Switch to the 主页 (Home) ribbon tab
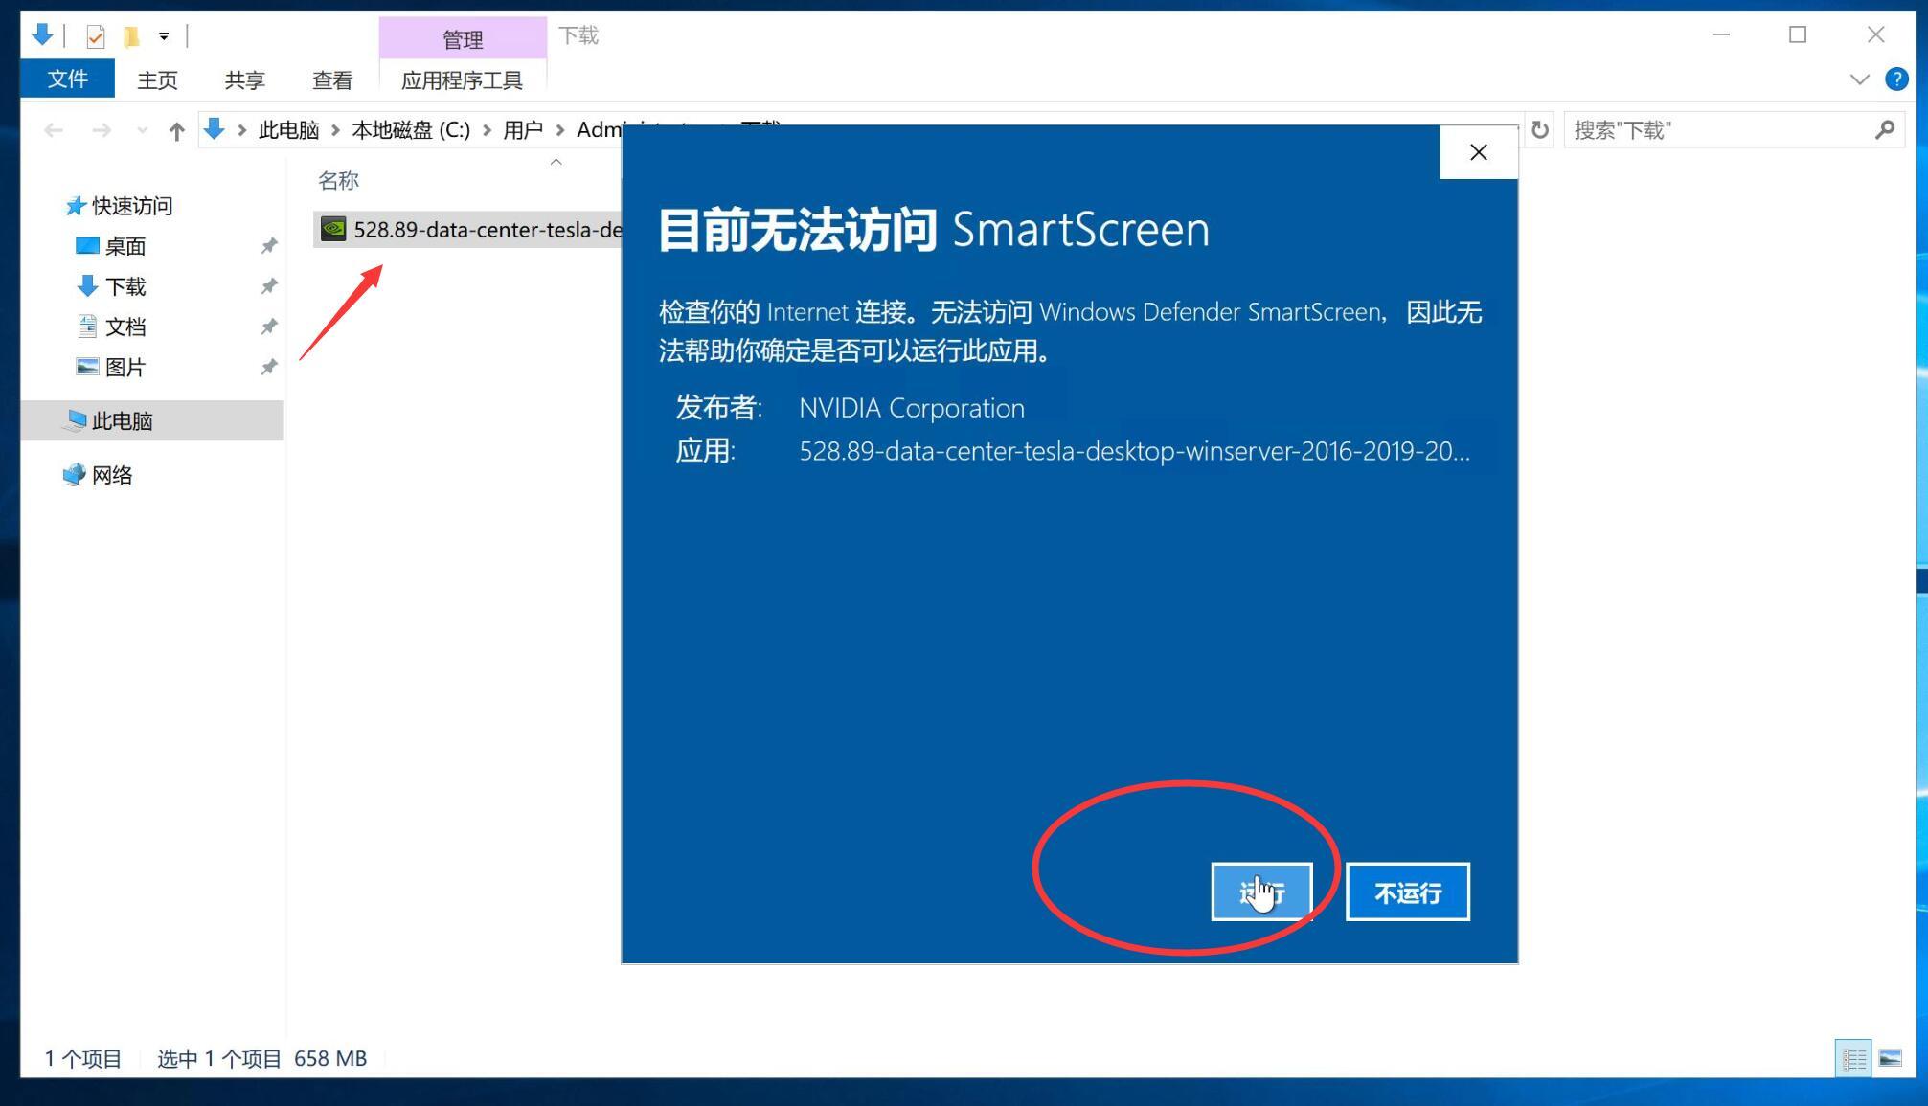 (x=157, y=79)
